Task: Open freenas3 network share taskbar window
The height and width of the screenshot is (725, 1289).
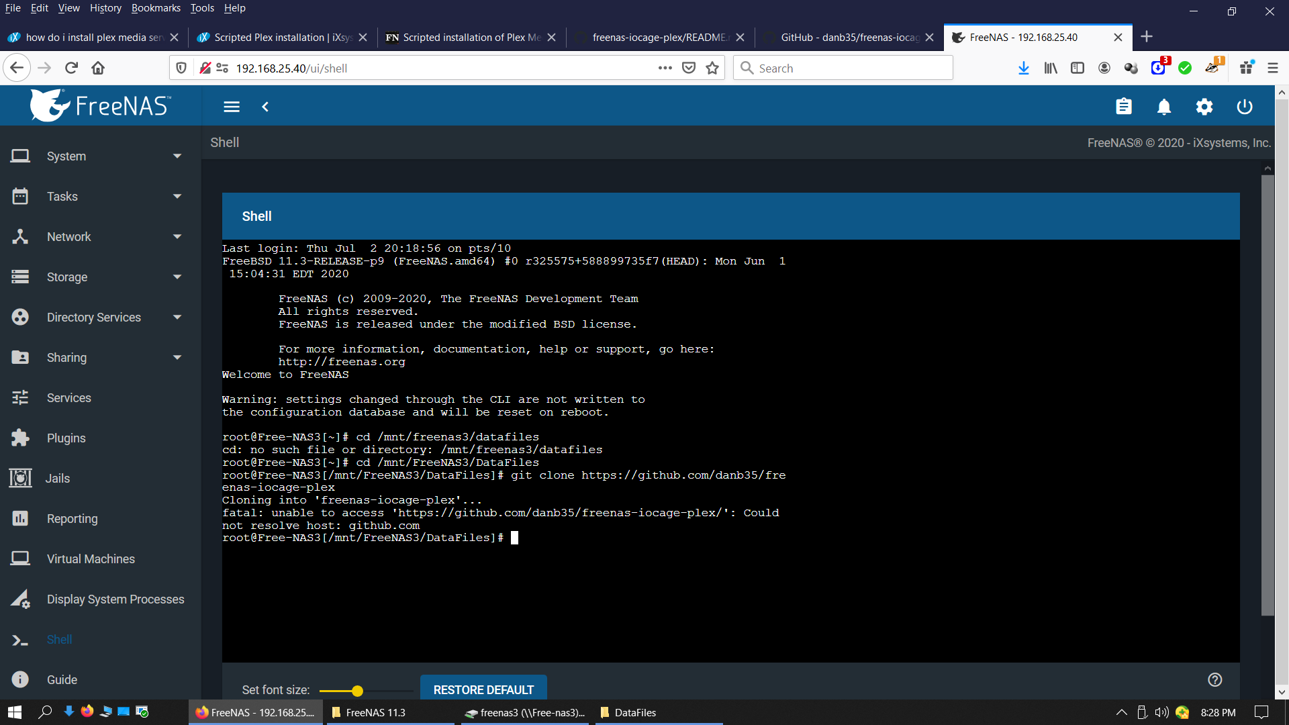Action: [x=524, y=712]
